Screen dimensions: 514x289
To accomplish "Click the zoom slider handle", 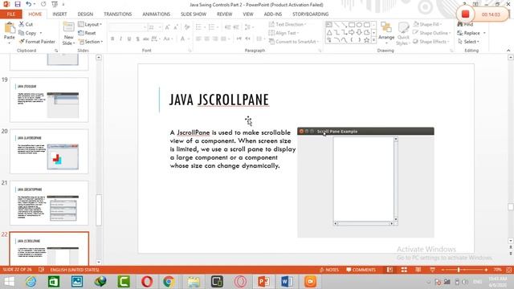I will point(459,270).
